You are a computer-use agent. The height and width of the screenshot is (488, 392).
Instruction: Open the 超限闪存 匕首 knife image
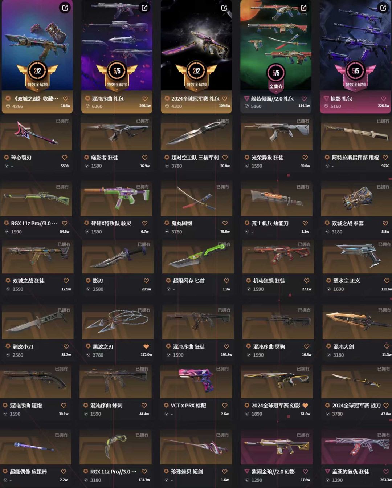197,257
